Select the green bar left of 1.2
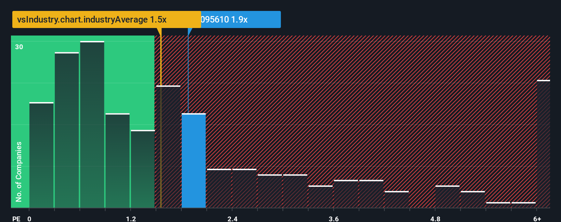This screenshot has width=561, height=222. (x=117, y=161)
